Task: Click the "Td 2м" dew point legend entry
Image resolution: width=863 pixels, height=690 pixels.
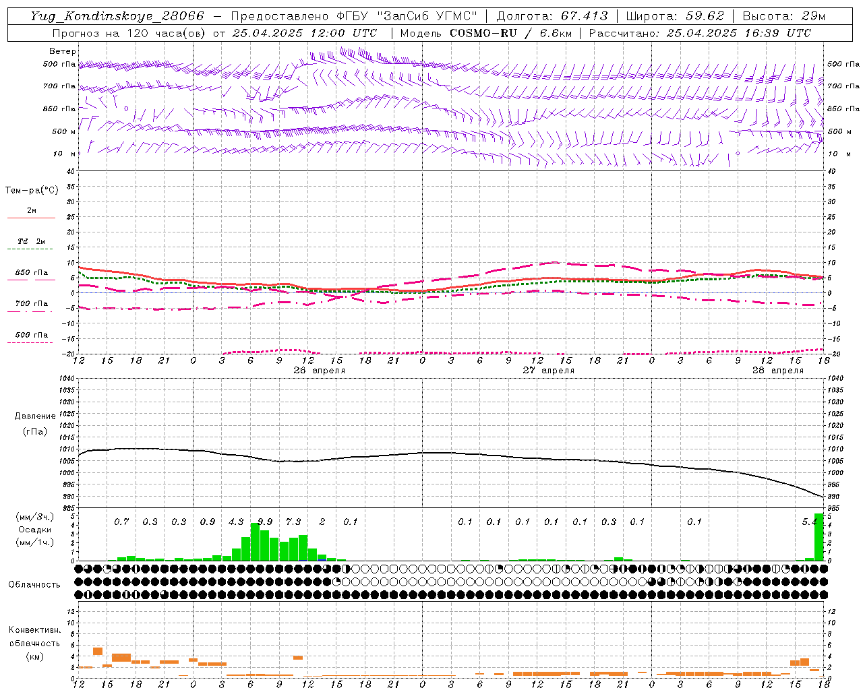Action: click(x=31, y=241)
